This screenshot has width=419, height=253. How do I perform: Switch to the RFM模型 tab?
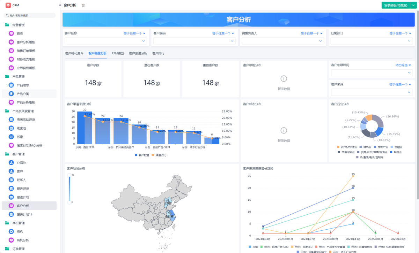pos(118,53)
